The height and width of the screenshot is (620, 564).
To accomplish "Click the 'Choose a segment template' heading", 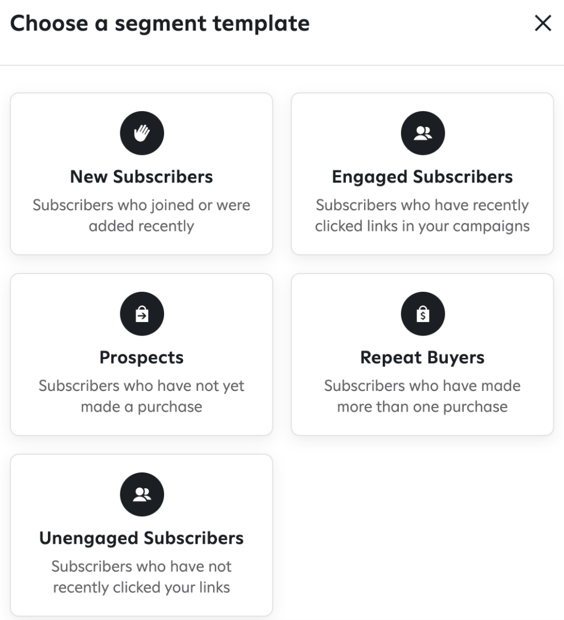I will (160, 23).
